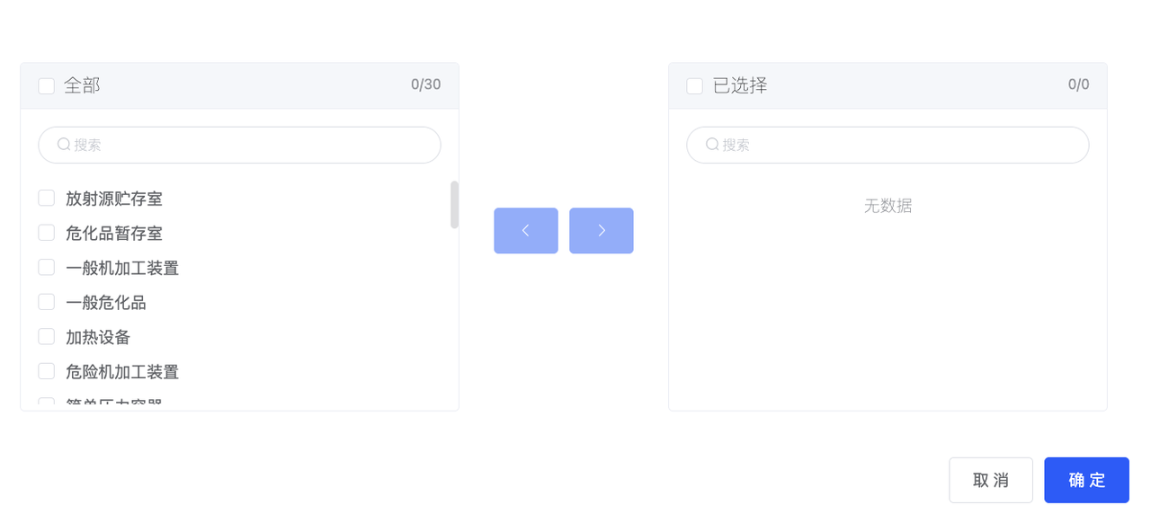The width and height of the screenshot is (1151, 523).
Task: Click the 加热设备 item label
Action: (x=98, y=337)
